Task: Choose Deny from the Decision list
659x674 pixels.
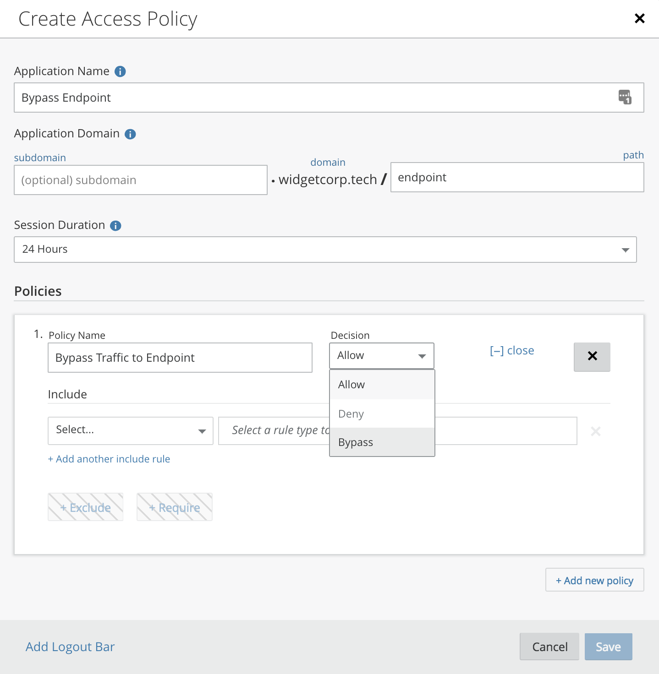Action: coord(351,414)
